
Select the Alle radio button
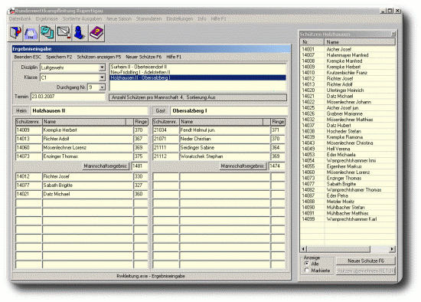[x=307, y=264]
